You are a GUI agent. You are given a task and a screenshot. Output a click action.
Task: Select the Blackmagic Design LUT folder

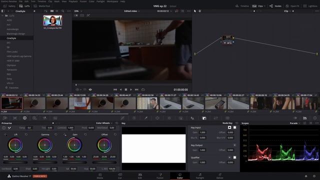click(x=16, y=33)
